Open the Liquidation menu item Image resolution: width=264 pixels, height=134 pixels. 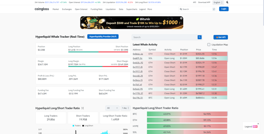pyautogui.click(x=111, y=9)
